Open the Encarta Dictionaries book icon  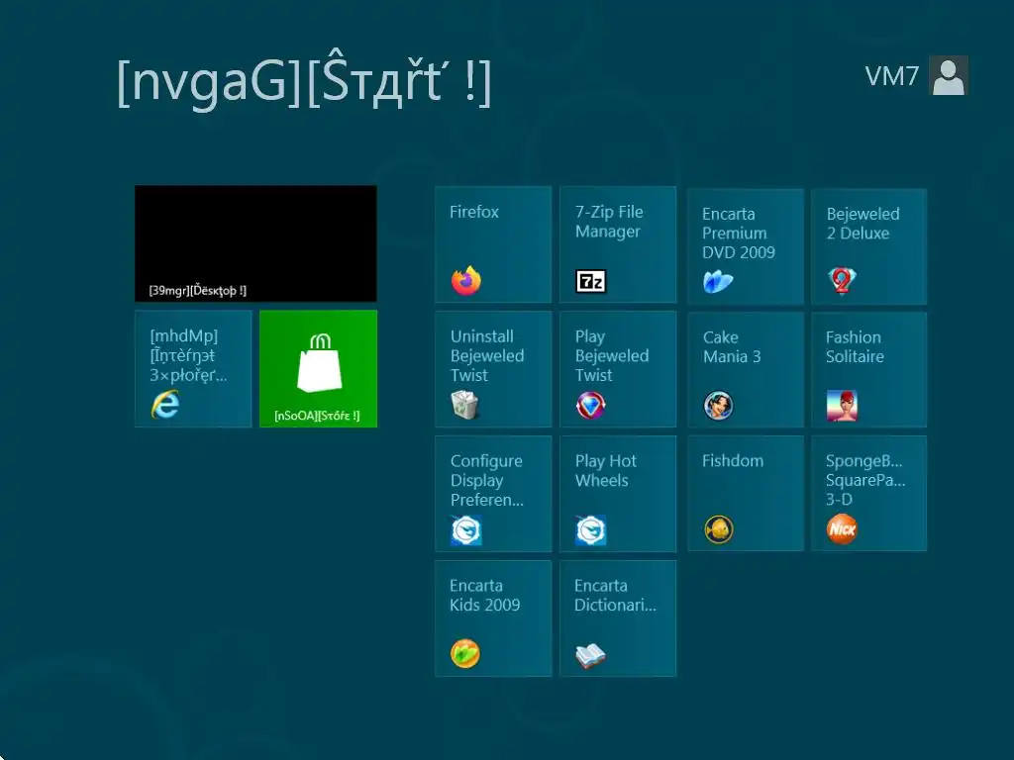pos(590,655)
